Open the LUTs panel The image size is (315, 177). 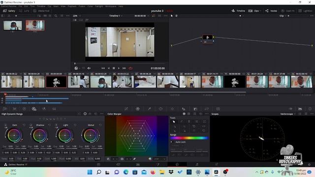pyautogui.click(x=24, y=11)
